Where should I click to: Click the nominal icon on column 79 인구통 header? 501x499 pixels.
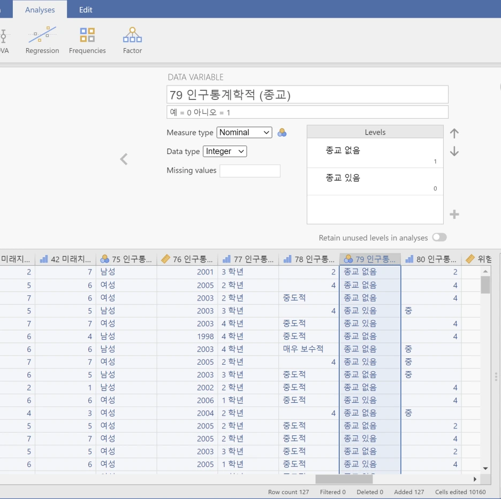coord(346,258)
